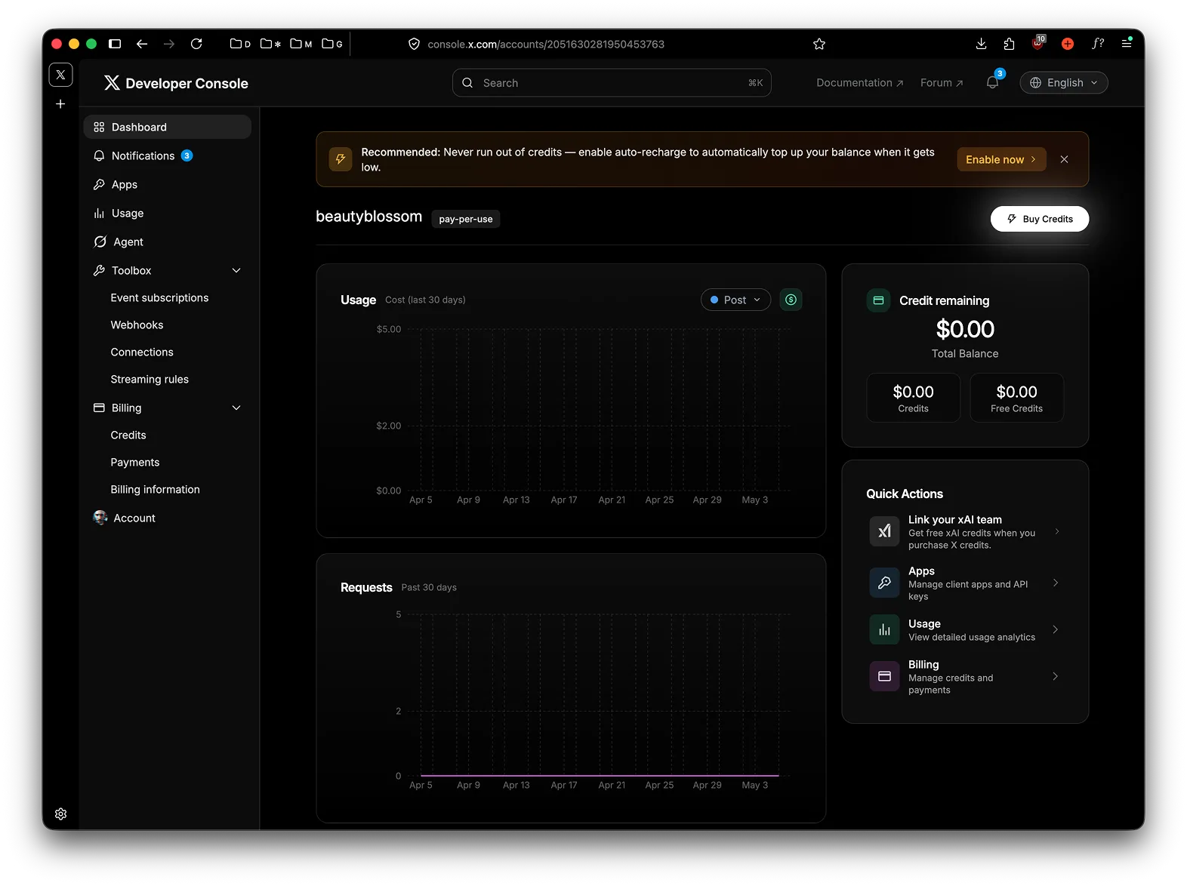This screenshot has height=886, width=1187.
Task: Click the Search field
Action: coord(612,83)
